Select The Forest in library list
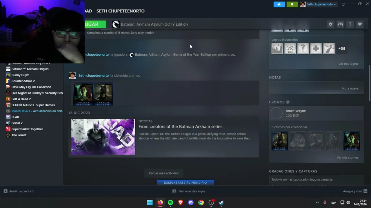The image size is (371, 208). (x=19, y=135)
